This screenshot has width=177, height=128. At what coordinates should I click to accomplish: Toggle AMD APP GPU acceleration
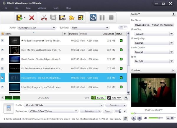[x=114, y=98]
